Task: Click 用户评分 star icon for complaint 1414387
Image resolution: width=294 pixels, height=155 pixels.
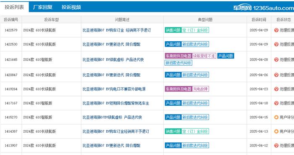Action: [276, 131]
